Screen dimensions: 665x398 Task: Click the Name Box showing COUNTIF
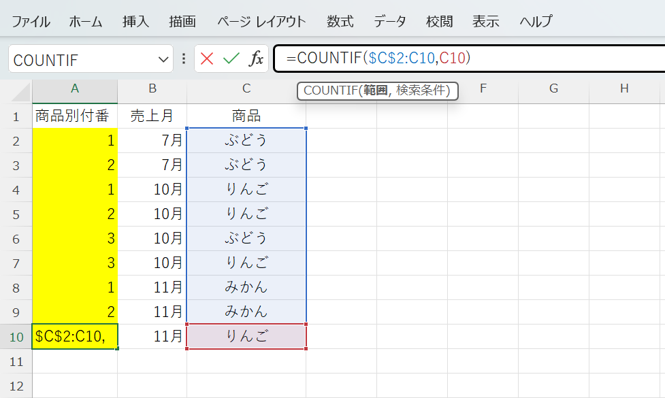point(82,59)
